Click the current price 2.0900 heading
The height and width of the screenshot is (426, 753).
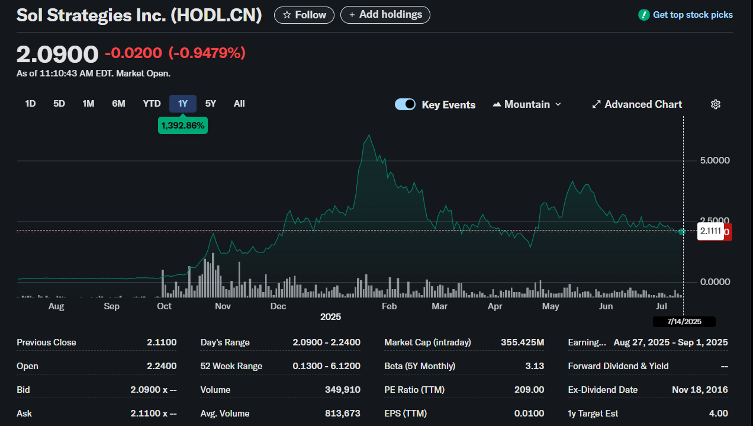point(57,55)
